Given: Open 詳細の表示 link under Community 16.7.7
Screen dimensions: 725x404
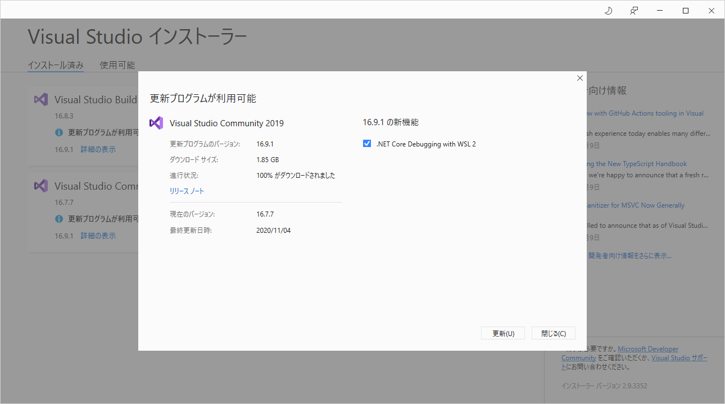Looking at the screenshot, I should [98, 236].
